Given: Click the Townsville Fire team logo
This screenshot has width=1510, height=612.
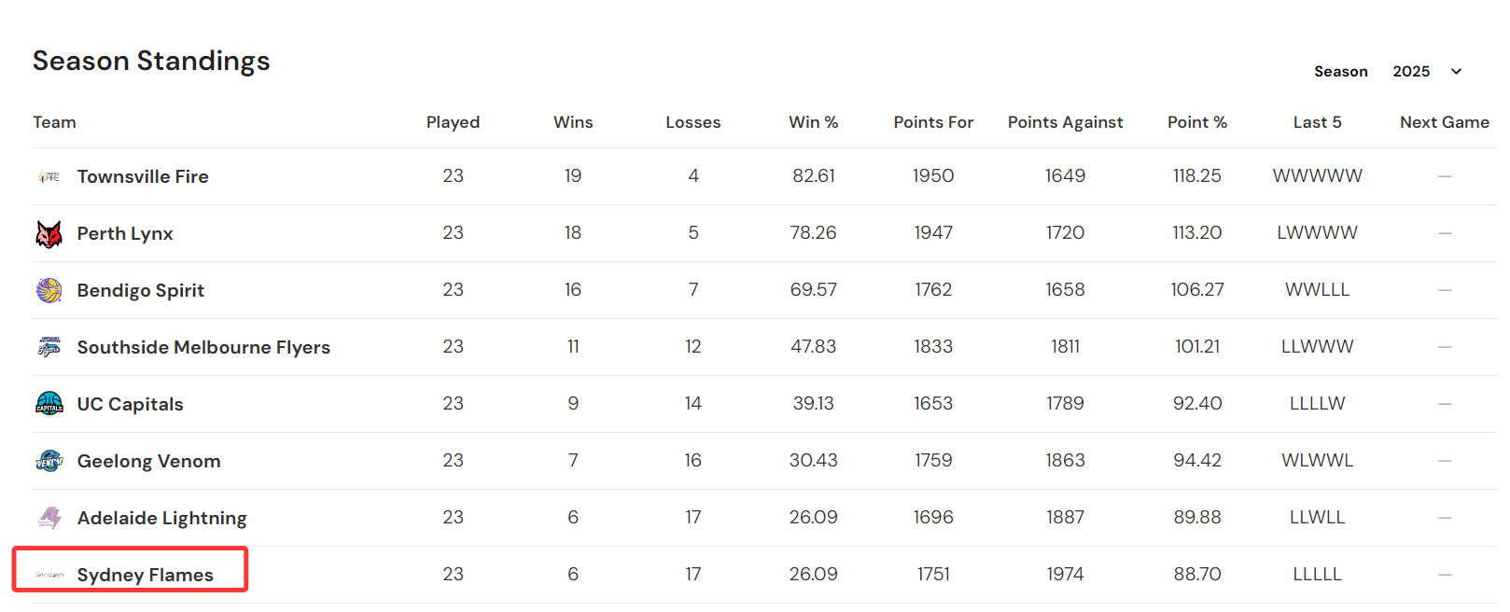Looking at the screenshot, I should click(49, 176).
